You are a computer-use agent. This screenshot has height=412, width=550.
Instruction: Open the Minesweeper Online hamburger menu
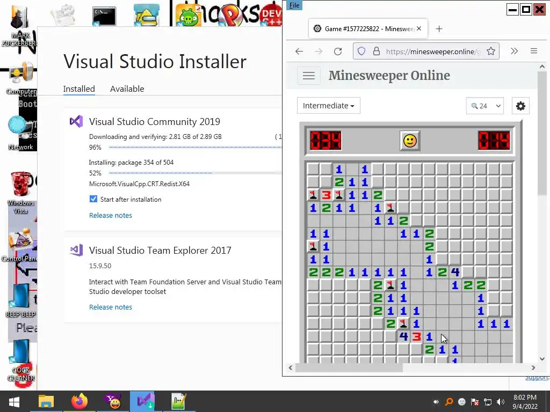309,76
